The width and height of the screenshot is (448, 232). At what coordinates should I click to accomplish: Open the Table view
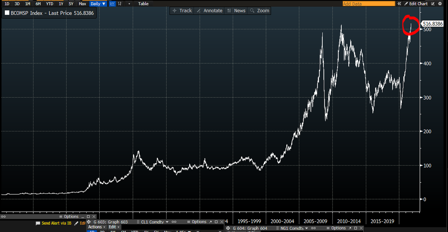tap(143, 4)
